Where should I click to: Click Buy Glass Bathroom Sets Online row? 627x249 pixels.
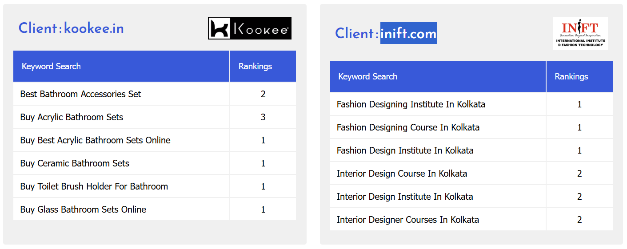[83, 209]
